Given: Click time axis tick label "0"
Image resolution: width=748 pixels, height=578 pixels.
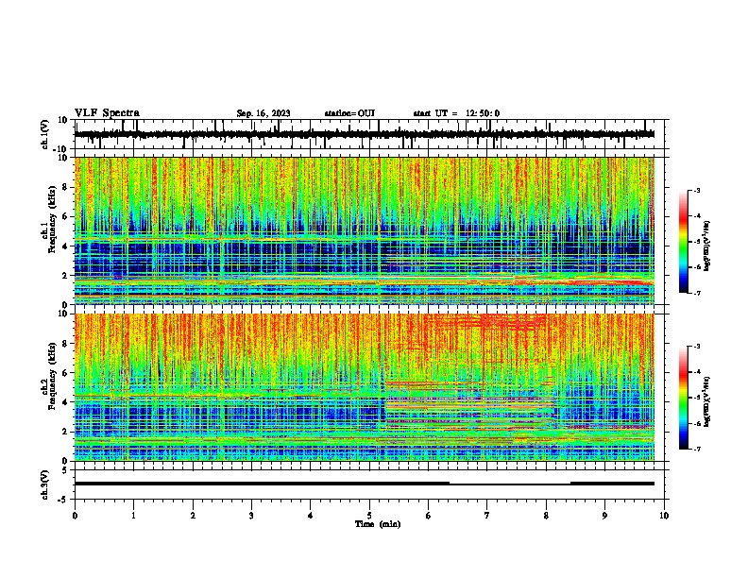Looking at the screenshot, I should (75, 516).
